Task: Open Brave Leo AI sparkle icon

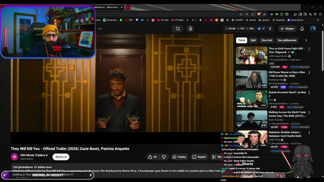Action: pyautogui.click(x=310, y=14)
